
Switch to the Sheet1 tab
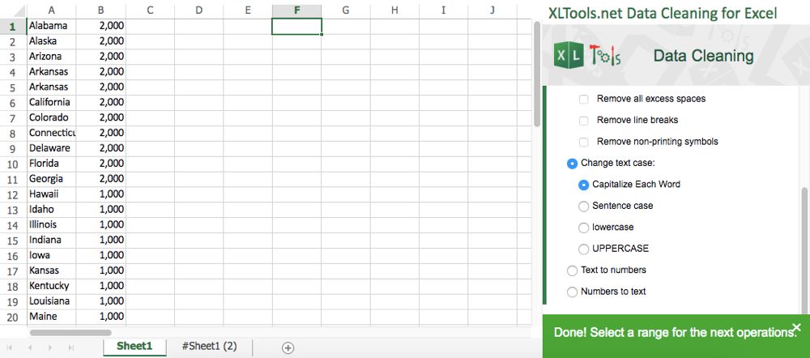coord(134,347)
